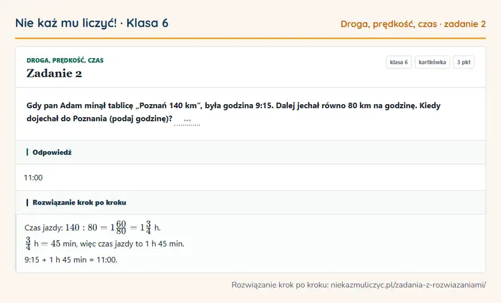Click the dotted answer blank after the question
The image size is (501, 303).
[x=187, y=121]
